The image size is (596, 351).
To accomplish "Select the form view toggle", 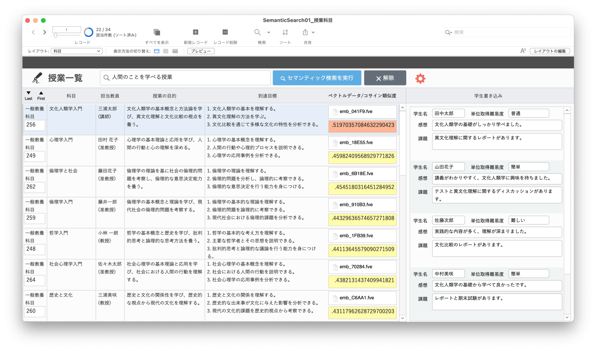I will coord(157,51).
